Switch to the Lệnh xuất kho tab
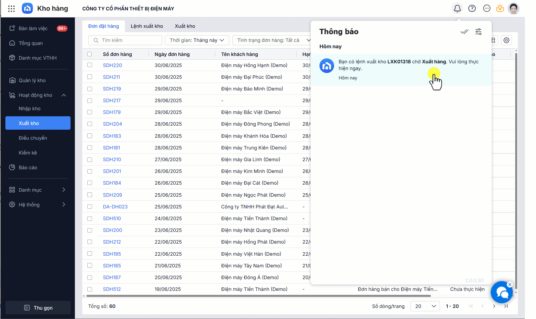The height and width of the screenshot is (319, 536). coord(147,26)
